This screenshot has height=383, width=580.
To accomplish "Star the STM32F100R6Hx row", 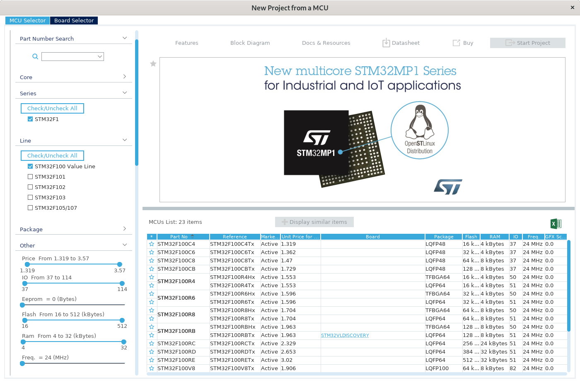I will click(152, 294).
